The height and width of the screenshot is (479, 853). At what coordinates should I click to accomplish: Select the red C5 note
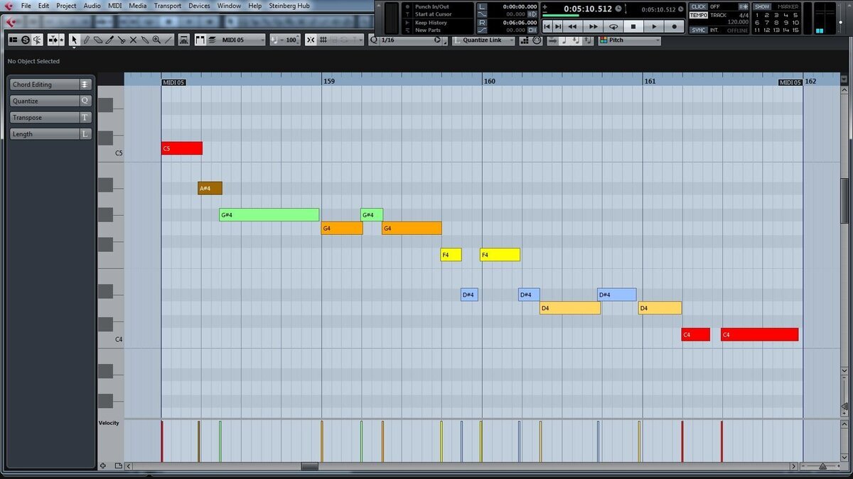pos(182,148)
